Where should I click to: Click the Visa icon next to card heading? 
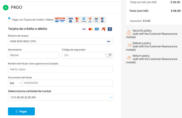pyautogui.click(x=84, y=29)
